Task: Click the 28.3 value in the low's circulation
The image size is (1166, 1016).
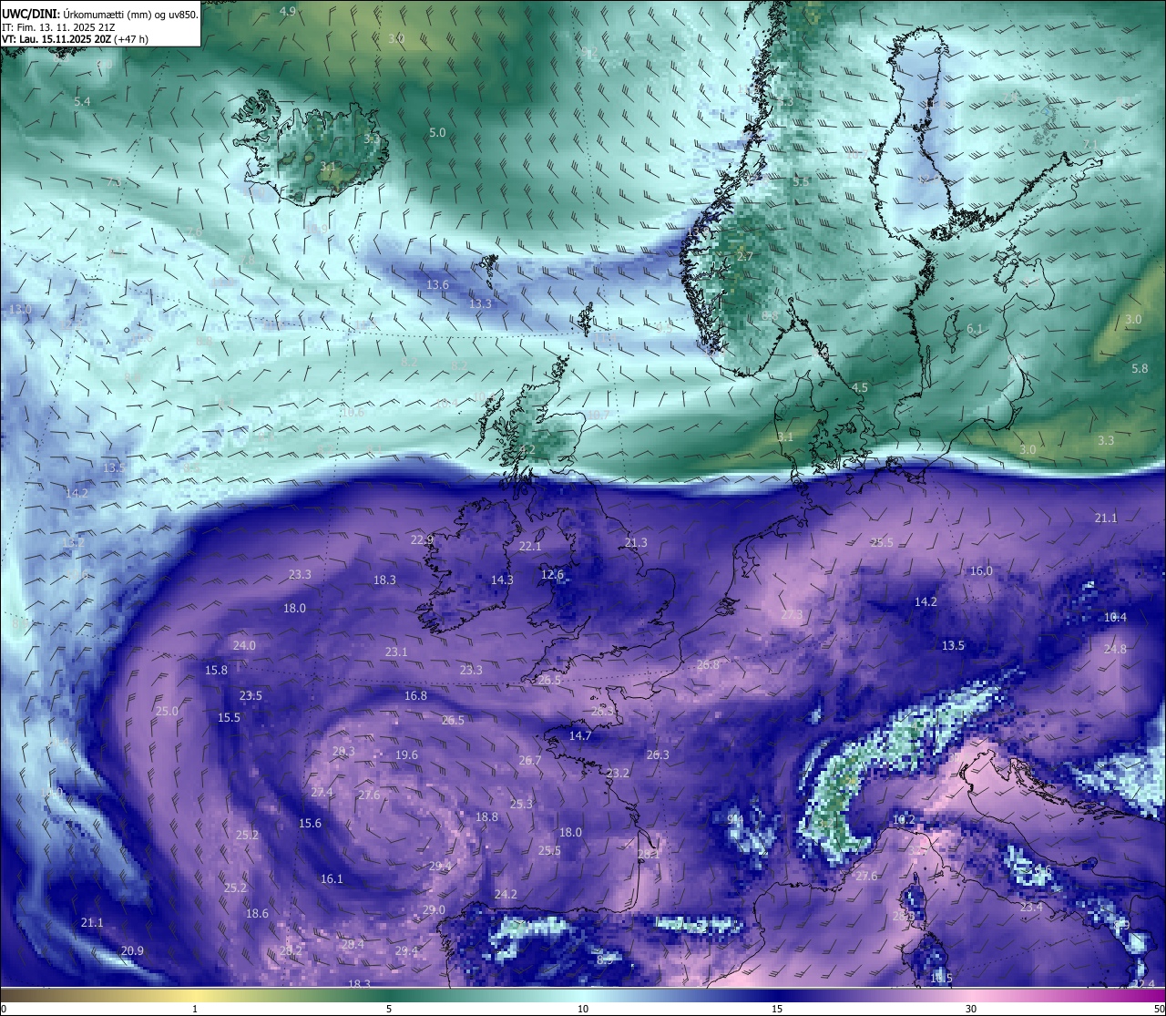Action: tap(343, 751)
